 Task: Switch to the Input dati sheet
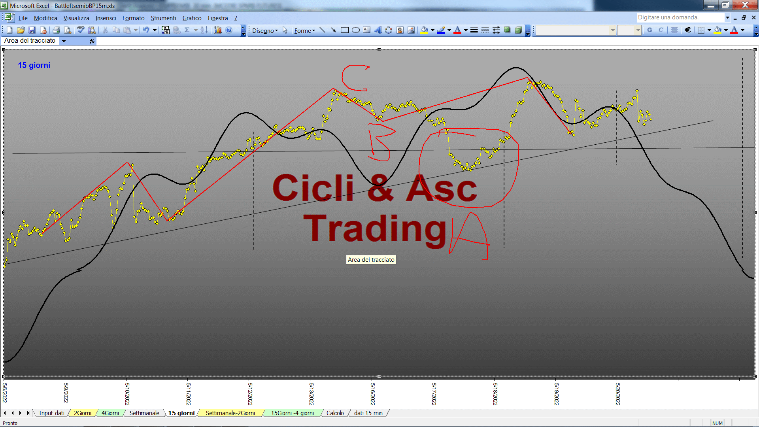[x=51, y=413]
